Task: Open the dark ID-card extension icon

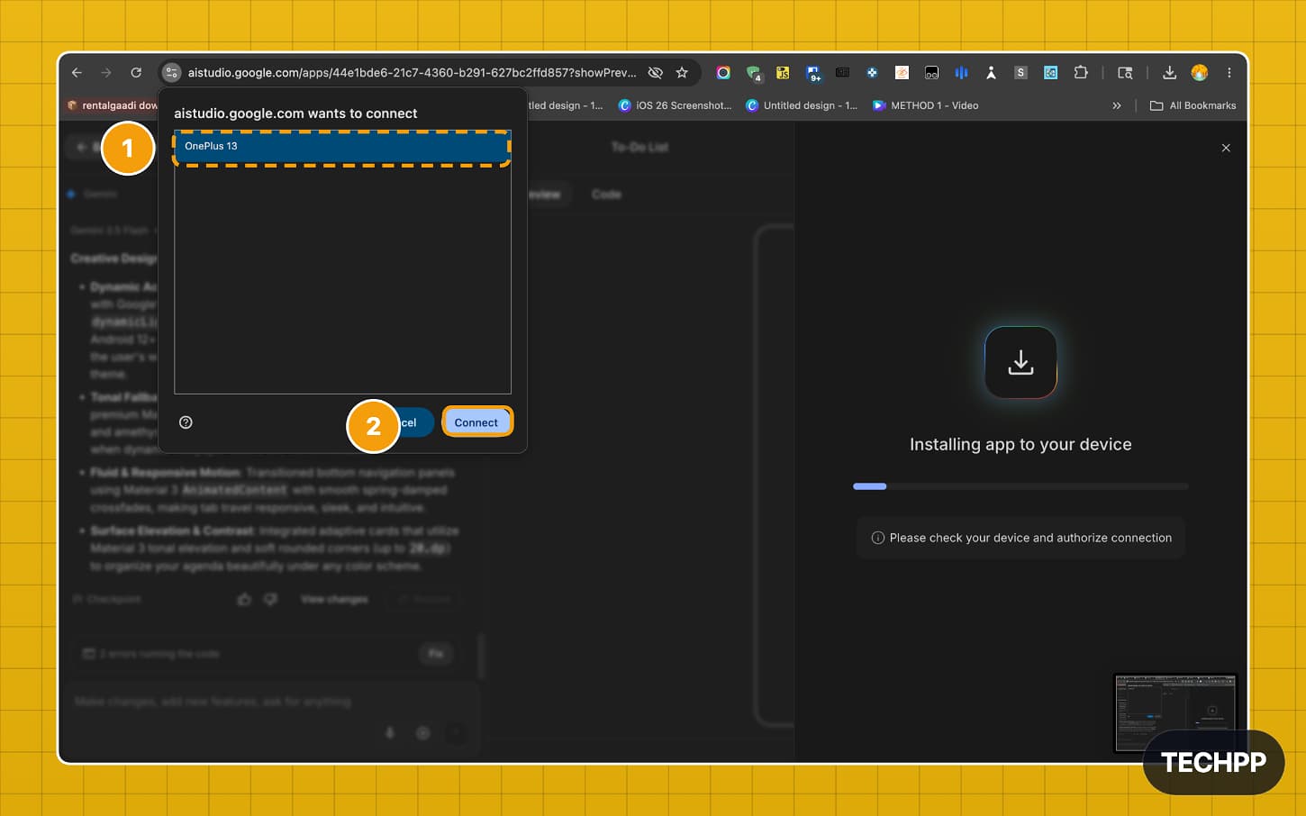Action: point(842,72)
